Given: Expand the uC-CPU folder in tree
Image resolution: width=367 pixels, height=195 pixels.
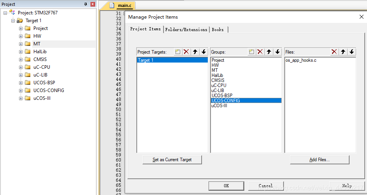Looking at the screenshot, I should click(x=21, y=68).
